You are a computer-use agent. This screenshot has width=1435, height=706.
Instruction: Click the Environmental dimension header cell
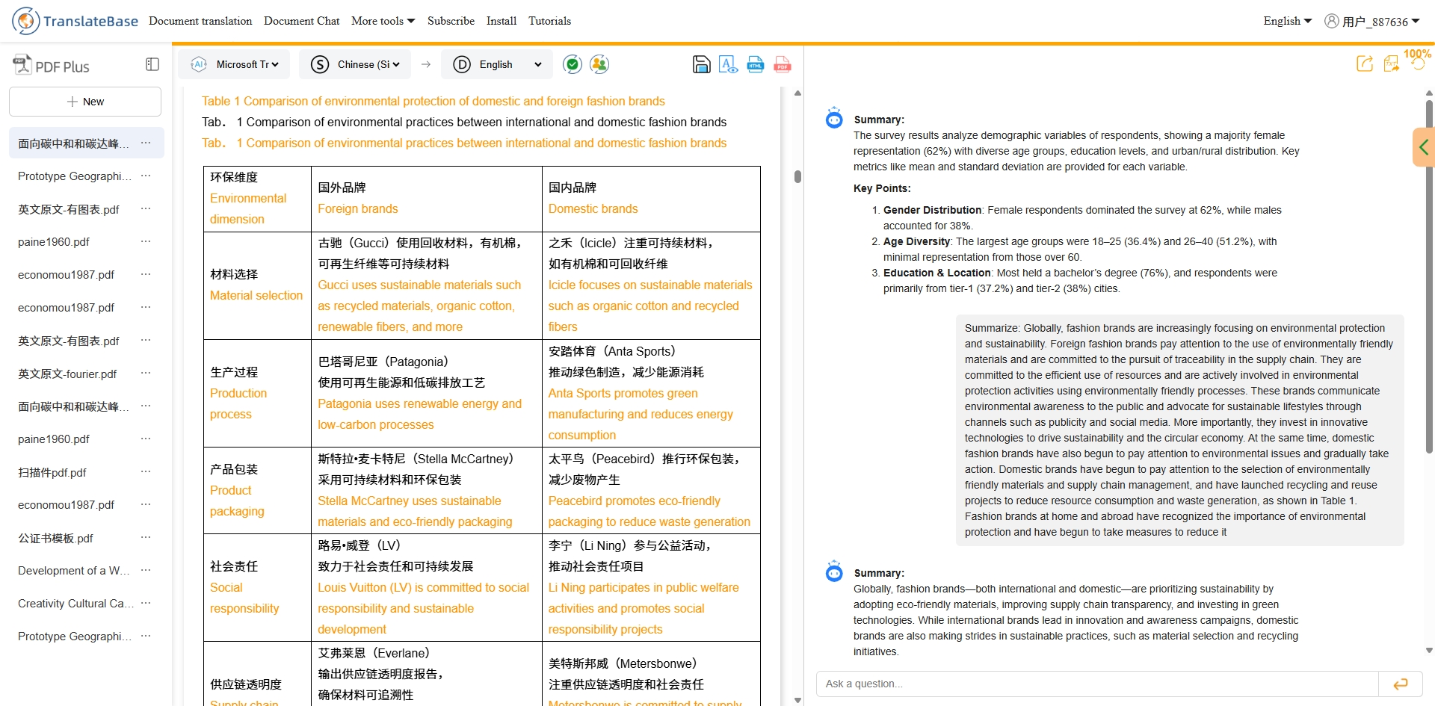(256, 199)
